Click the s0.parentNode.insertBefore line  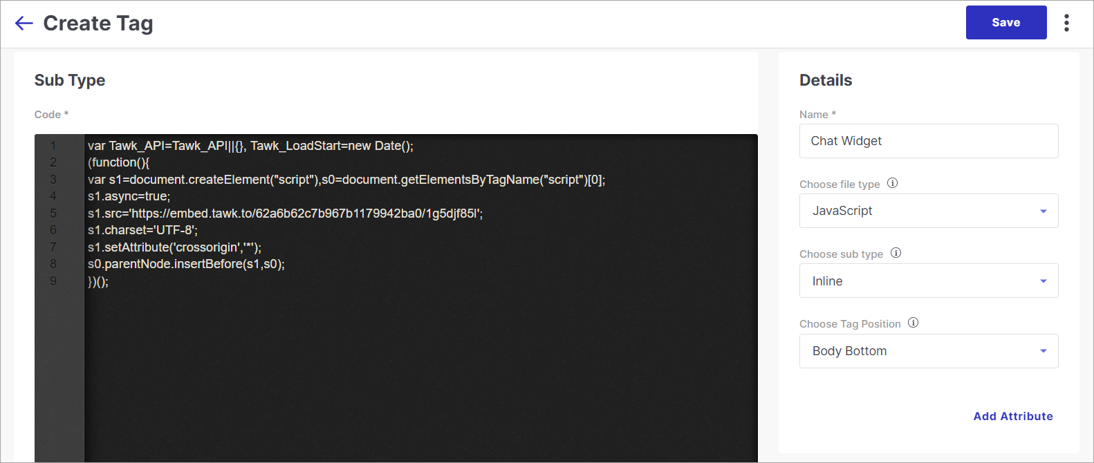(186, 264)
